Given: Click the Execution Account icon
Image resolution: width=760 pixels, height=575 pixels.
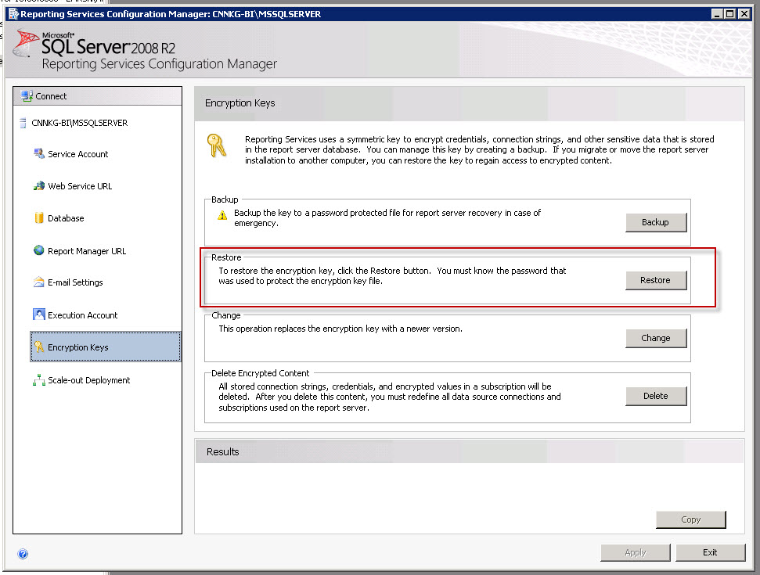Looking at the screenshot, I should 39,314.
